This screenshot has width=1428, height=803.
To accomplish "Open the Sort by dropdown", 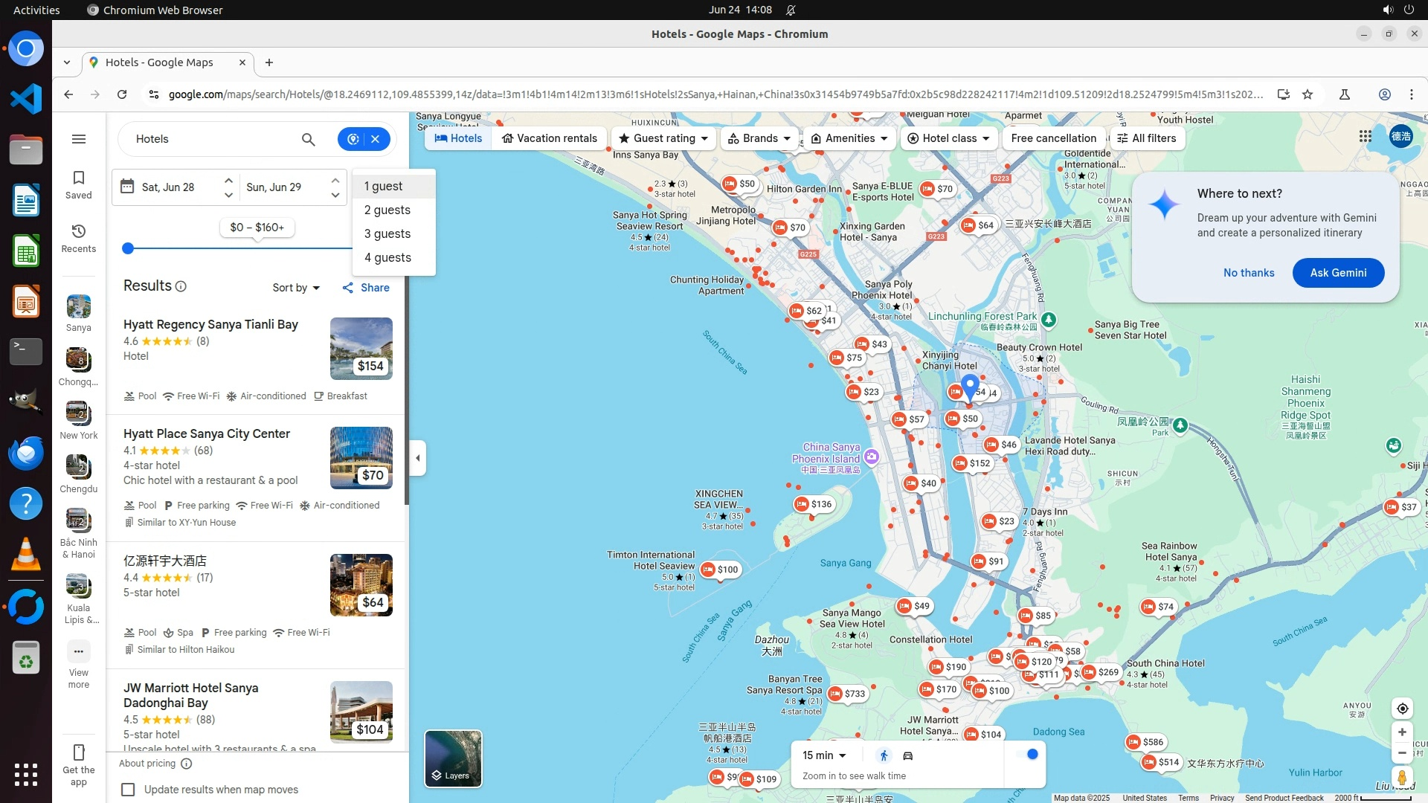I will click(295, 288).
